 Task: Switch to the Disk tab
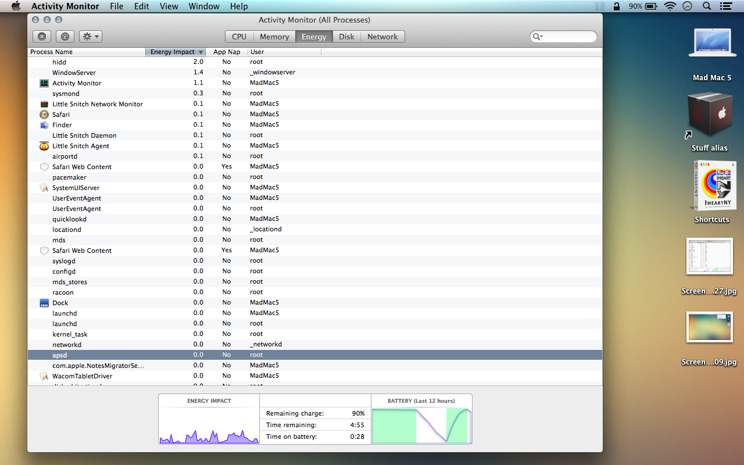click(x=346, y=37)
